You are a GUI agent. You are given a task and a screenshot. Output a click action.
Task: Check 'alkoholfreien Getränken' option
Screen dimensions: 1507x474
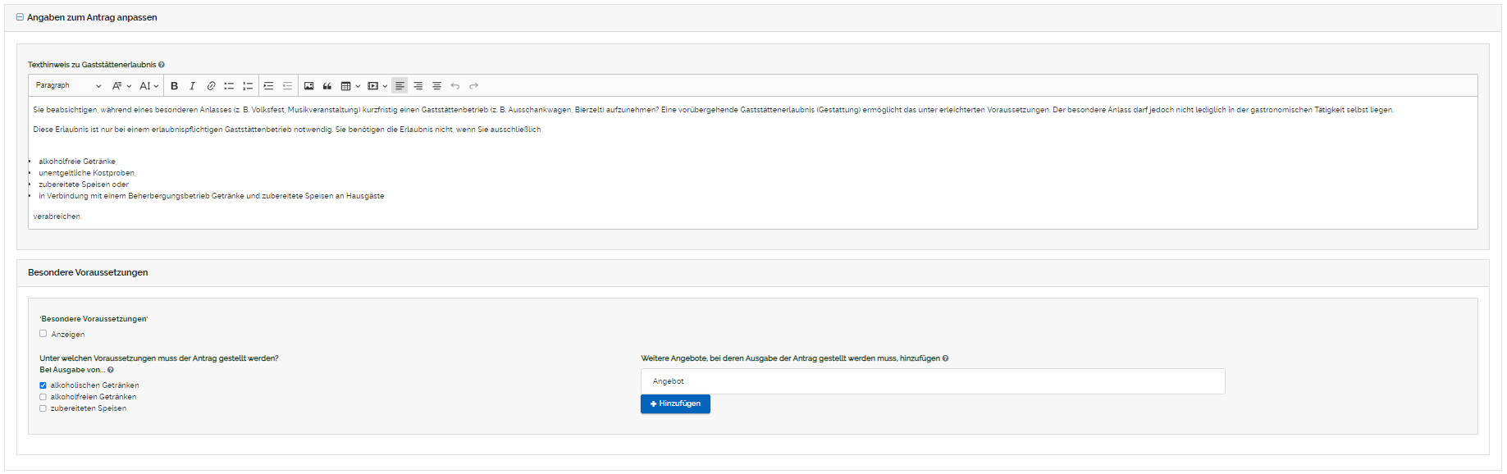coord(43,397)
